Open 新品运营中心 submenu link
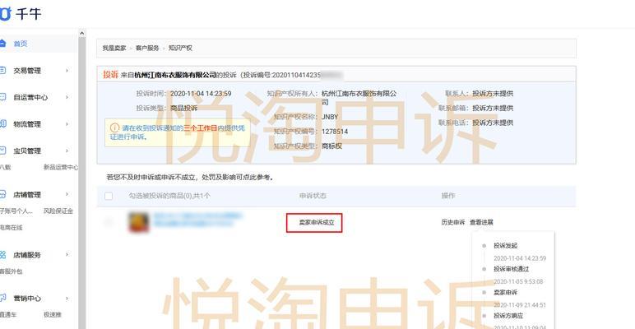 (x=61, y=167)
